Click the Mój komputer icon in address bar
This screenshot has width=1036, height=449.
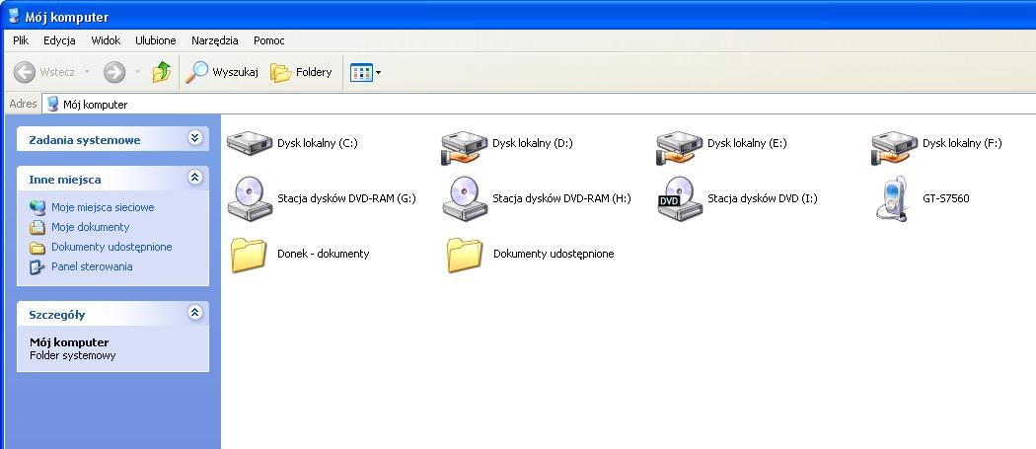53,104
